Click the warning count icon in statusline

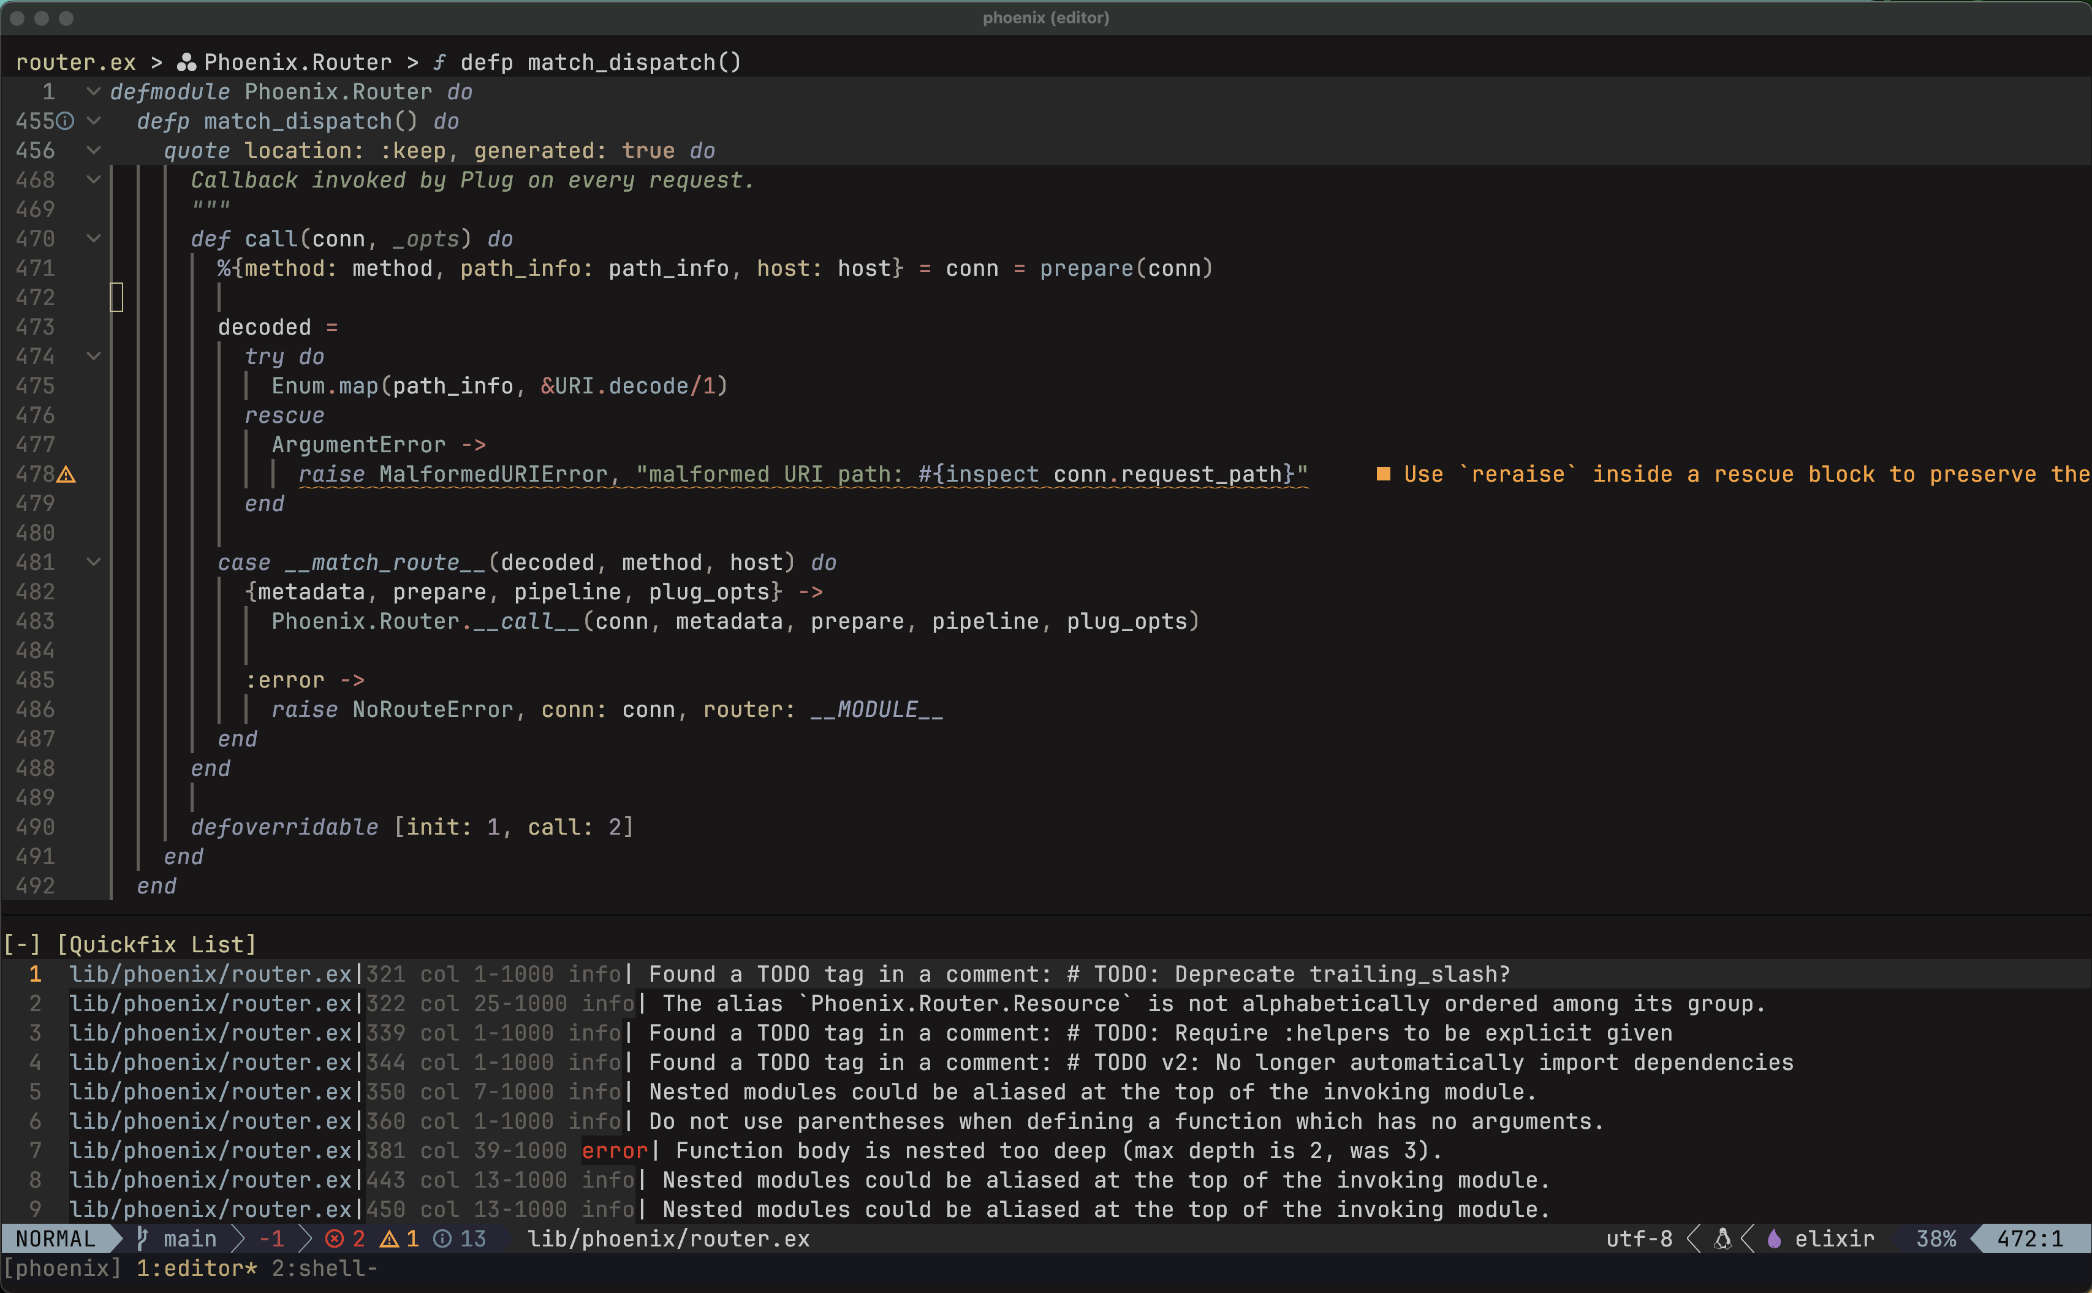coord(389,1238)
